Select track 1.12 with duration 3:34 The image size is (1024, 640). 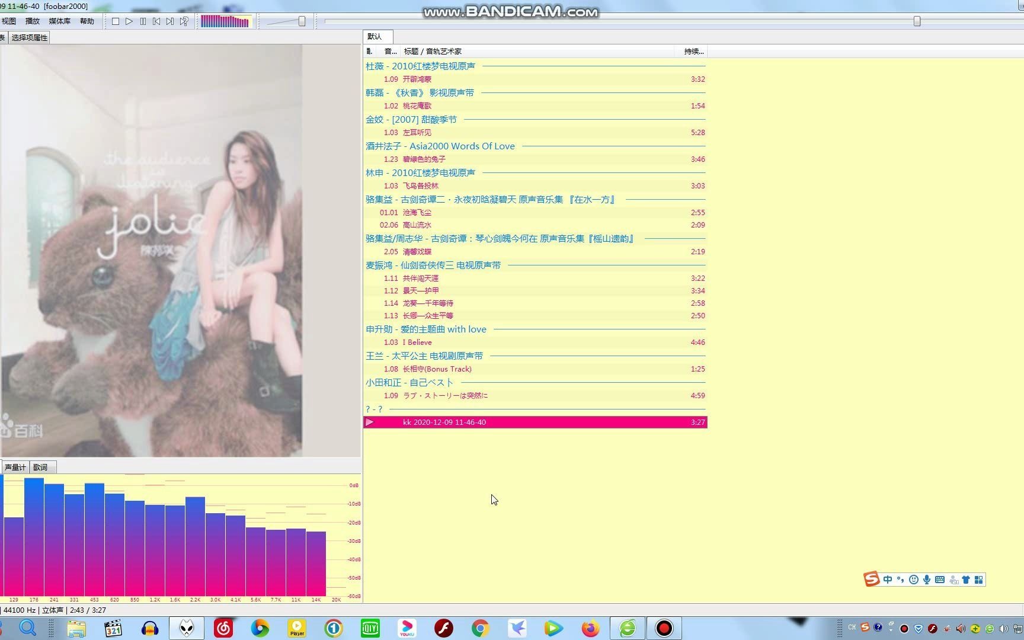535,290
